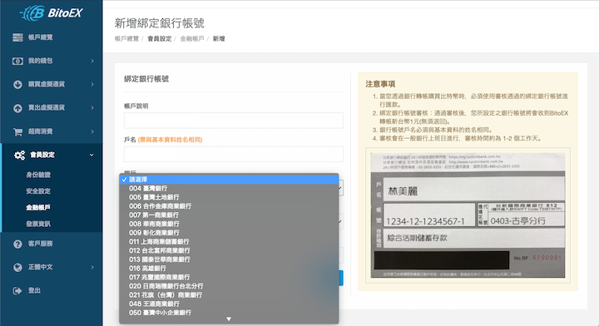Click the 戶名 input field
Screen dimensions: 599x326
[x=234, y=154]
